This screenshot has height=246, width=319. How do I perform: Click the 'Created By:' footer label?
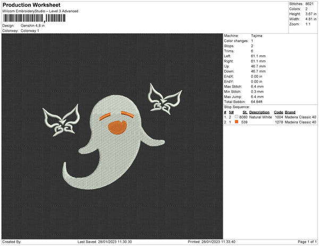12,242
